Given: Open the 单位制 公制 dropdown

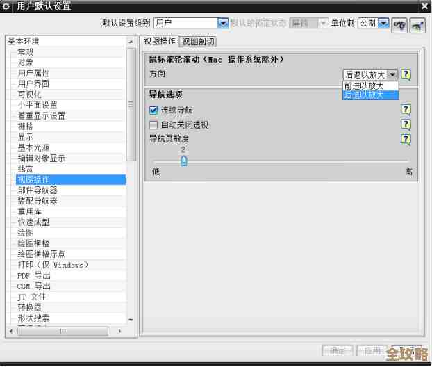Looking at the screenshot, I should [x=374, y=23].
